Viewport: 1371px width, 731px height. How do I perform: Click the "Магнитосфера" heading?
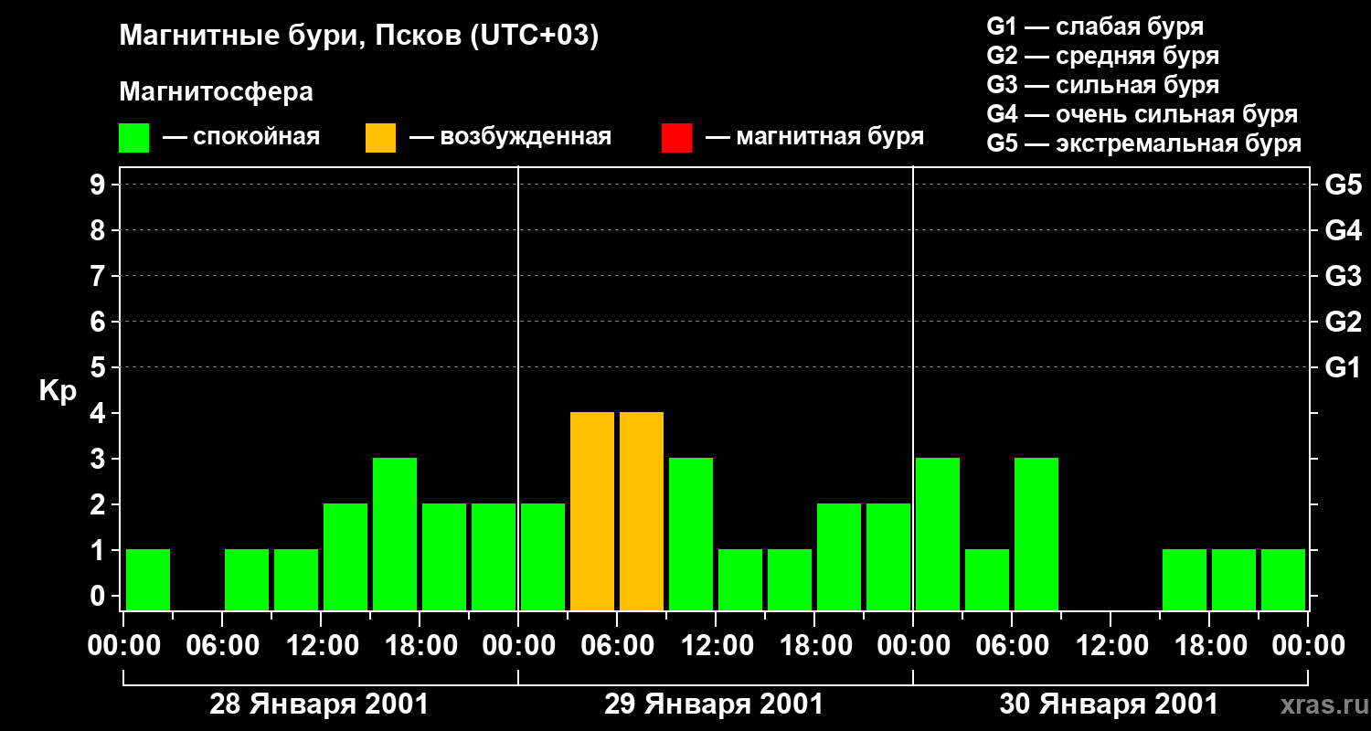tap(216, 92)
